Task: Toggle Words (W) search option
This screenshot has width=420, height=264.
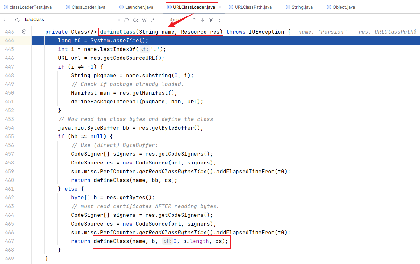Action: tap(144, 20)
